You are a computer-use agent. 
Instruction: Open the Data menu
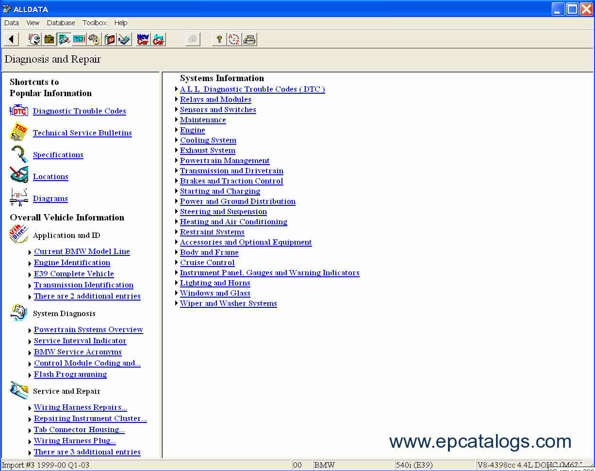pos(11,23)
